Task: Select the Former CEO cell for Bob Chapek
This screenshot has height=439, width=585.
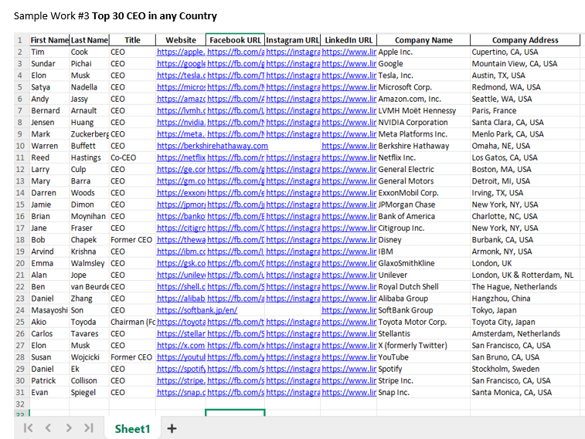Action: pos(132,239)
